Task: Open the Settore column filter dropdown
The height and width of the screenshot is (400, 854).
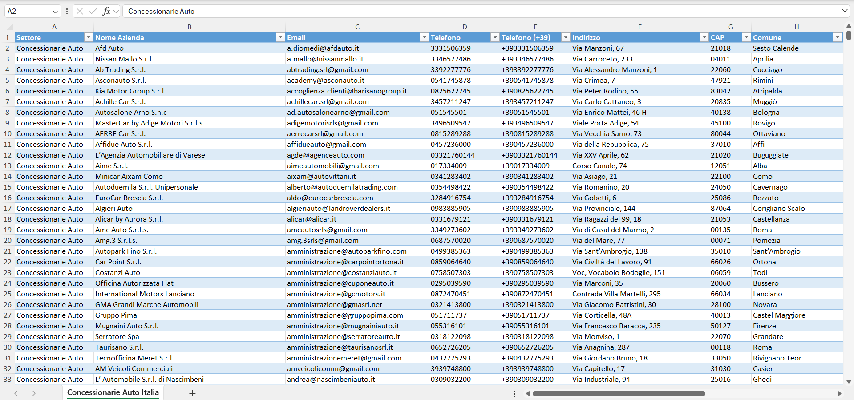Action: click(x=89, y=37)
